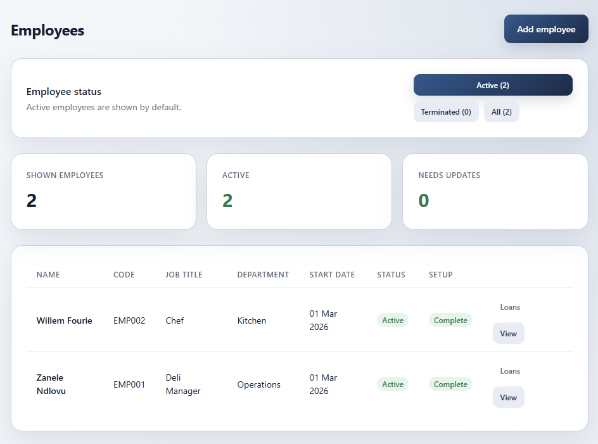This screenshot has width=598, height=444.
Task: Click Zanele Ndlovu's start date 01 Mar 2026
Action: tap(323, 384)
